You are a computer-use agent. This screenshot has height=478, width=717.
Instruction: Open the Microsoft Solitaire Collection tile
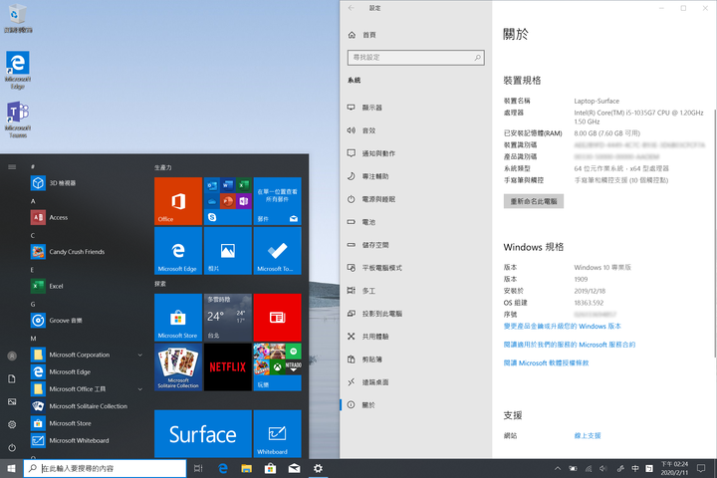tap(178, 366)
